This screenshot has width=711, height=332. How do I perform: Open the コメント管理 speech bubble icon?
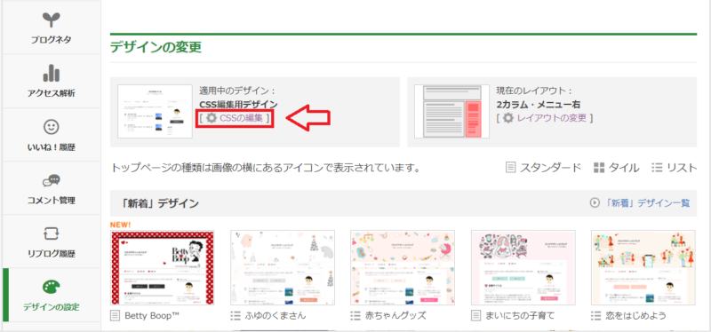tap(52, 181)
